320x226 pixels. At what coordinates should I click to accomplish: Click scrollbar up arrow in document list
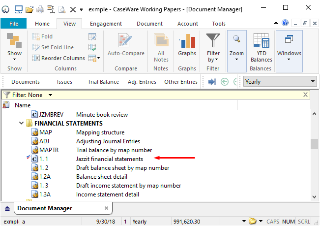pos(314,114)
